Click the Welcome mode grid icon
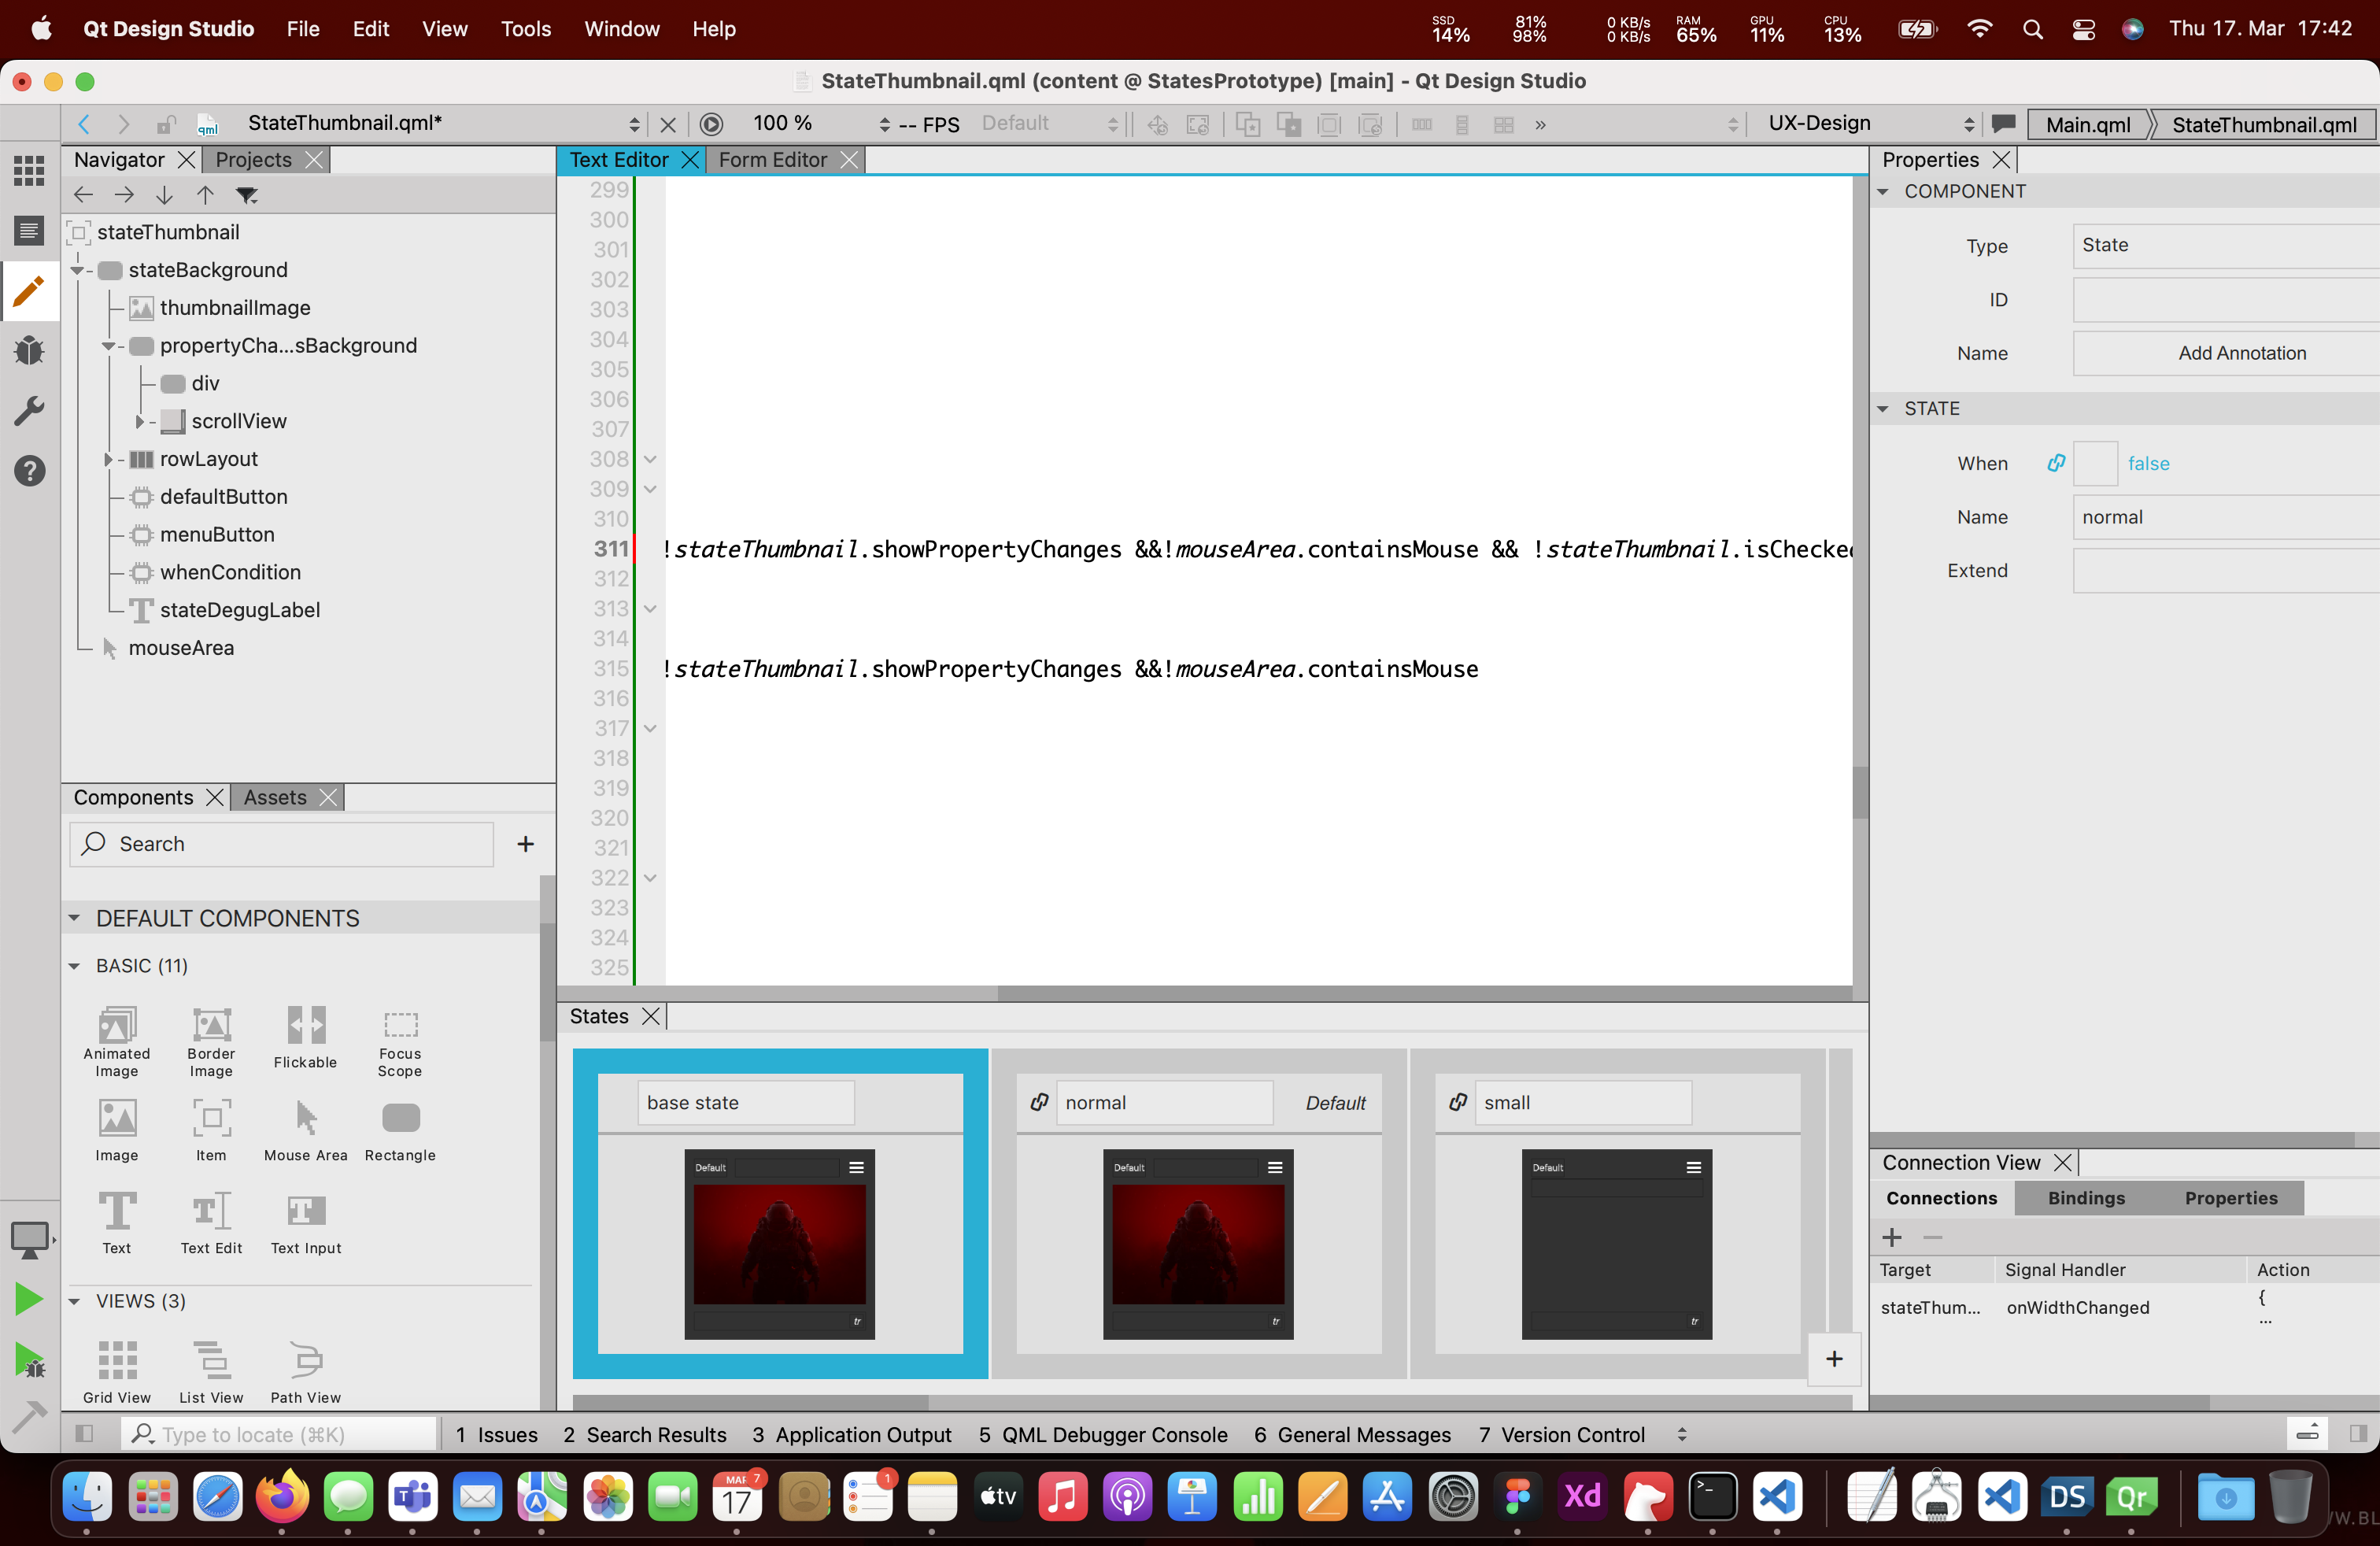 (x=29, y=170)
